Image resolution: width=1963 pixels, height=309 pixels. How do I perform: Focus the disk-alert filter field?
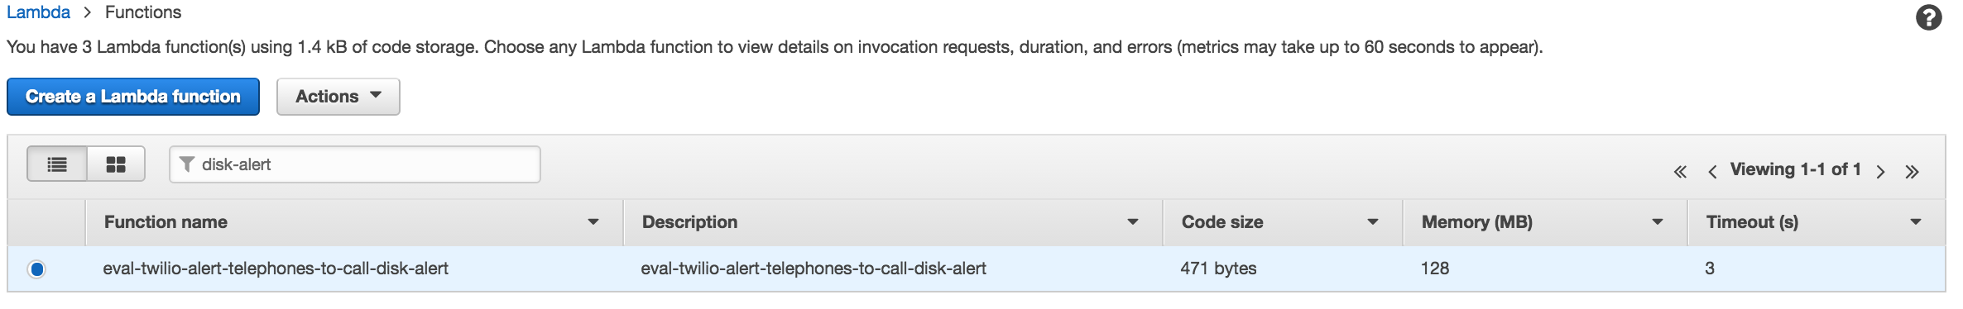[355, 164]
